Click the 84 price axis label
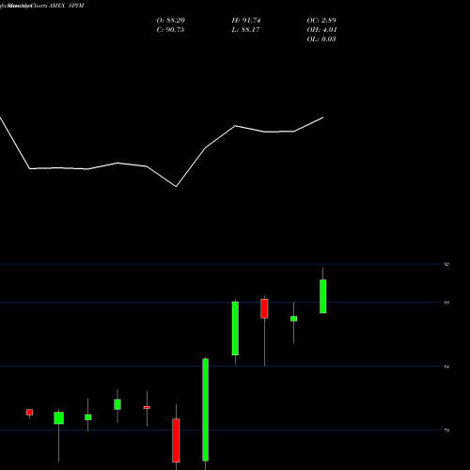Viewport: 470px width, 470px height. point(446,367)
